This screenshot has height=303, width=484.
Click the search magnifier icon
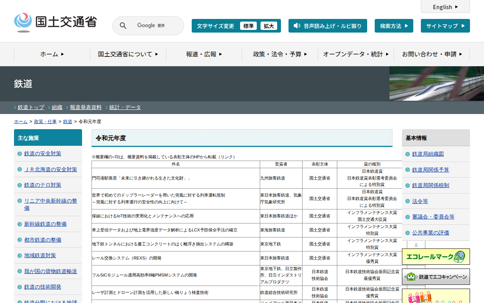coord(123,26)
